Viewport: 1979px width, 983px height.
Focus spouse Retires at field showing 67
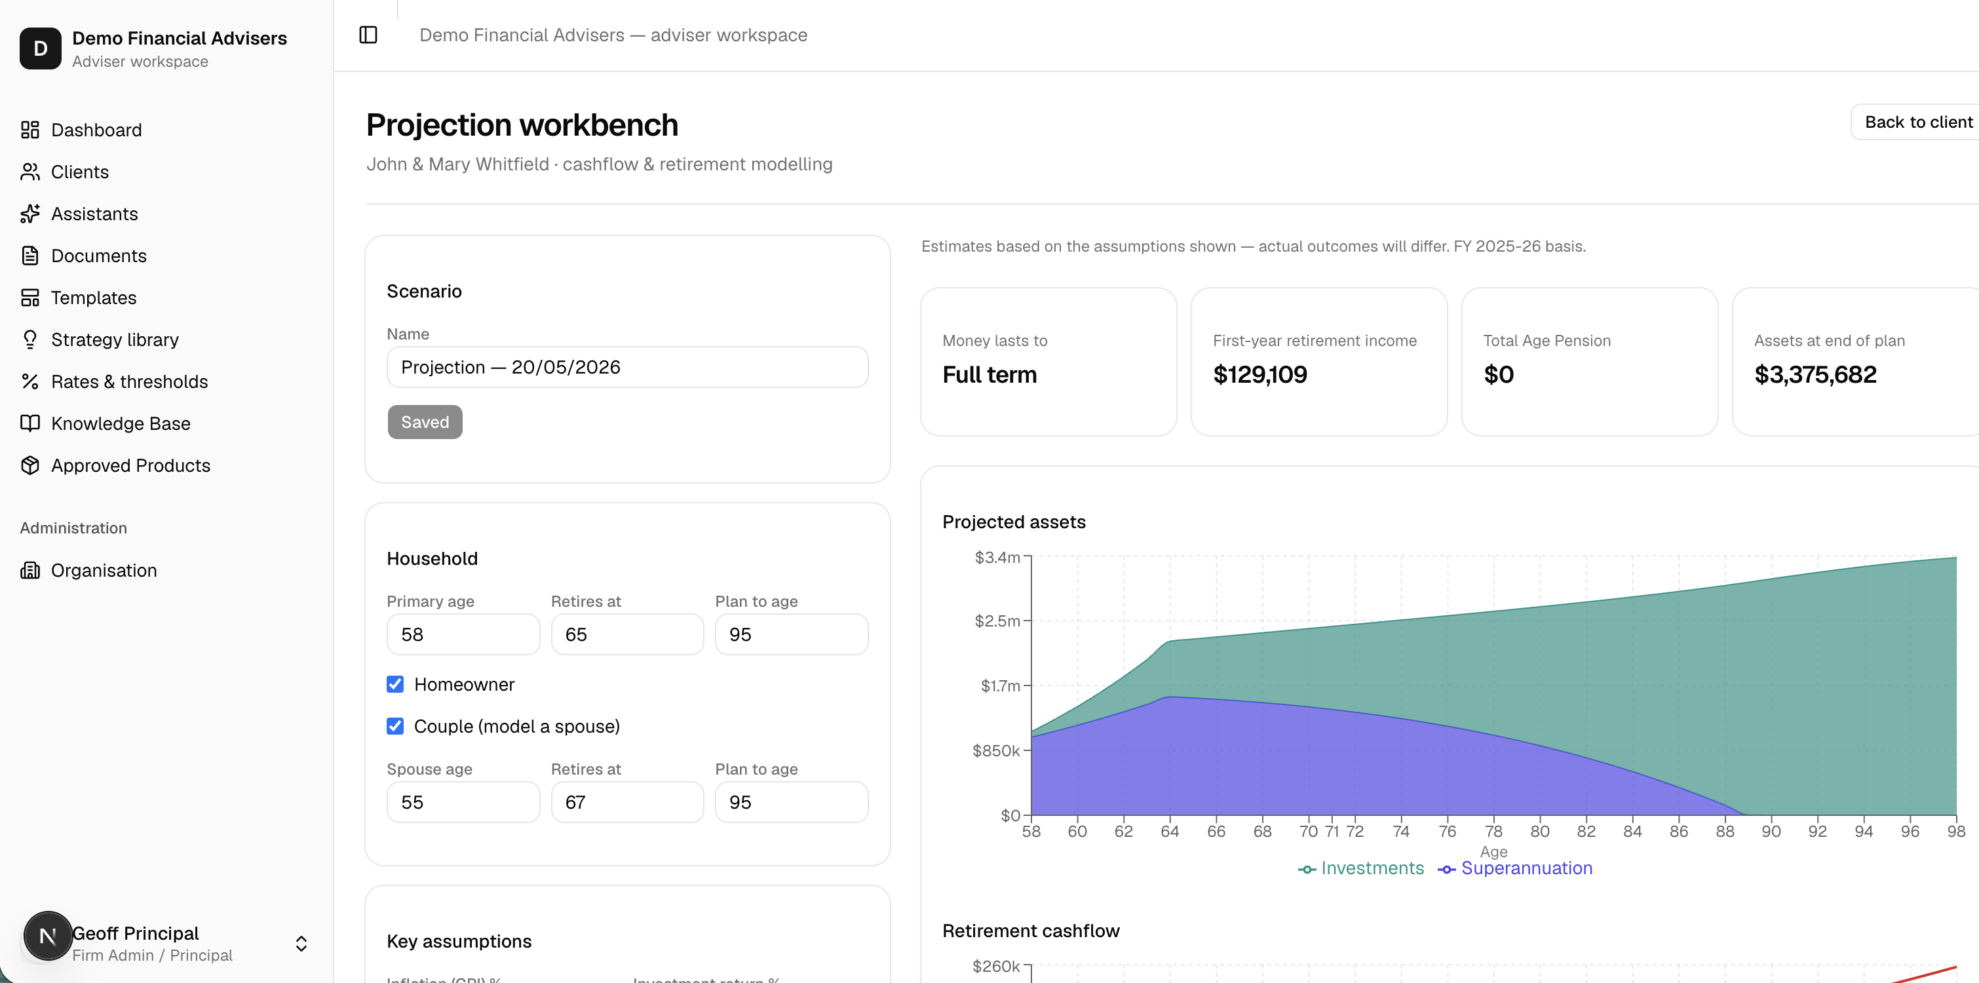tap(627, 802)
